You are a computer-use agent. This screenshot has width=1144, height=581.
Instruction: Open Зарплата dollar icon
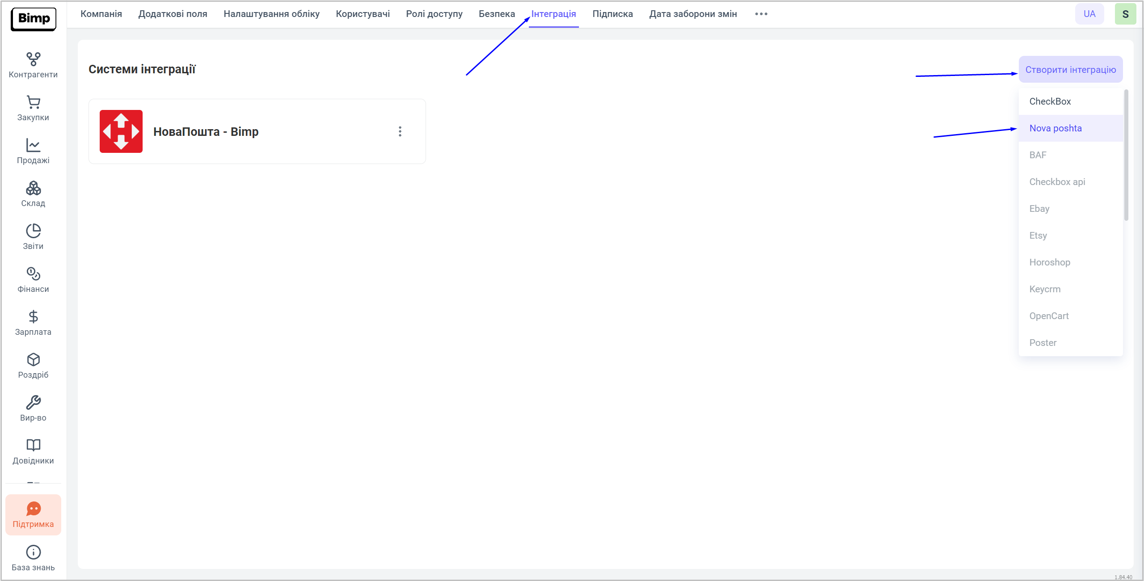[x=33, y=323]
